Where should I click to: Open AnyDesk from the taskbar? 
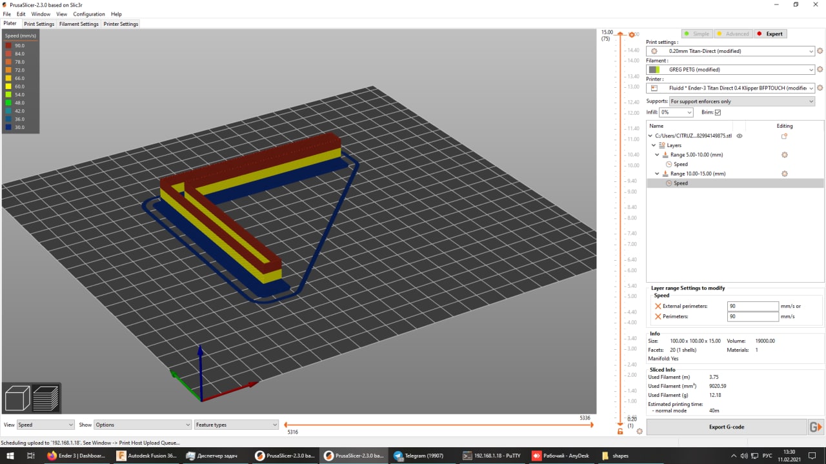tap(561, 456)
